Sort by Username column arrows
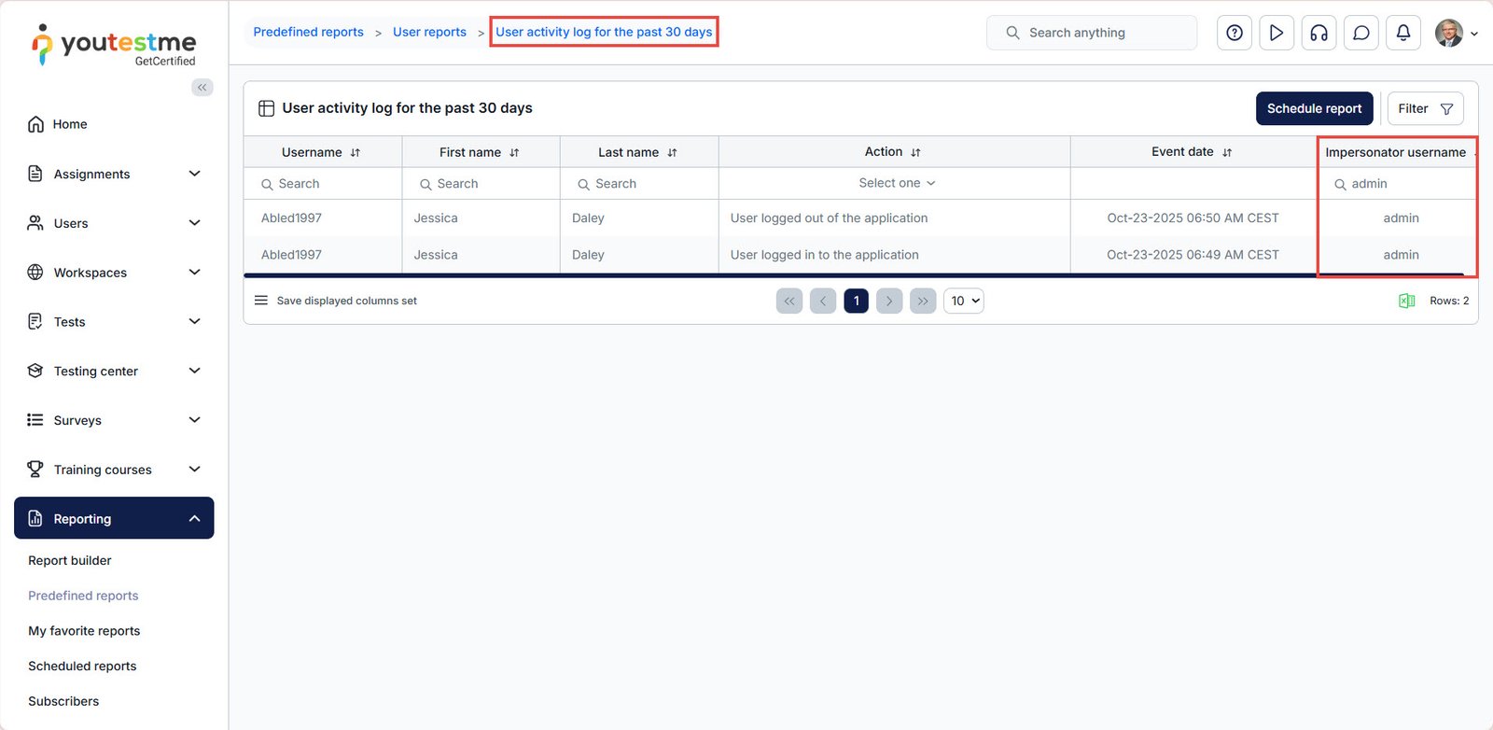Image resolution: width=1493 pixels, height=730 pixels. [356, 152]
